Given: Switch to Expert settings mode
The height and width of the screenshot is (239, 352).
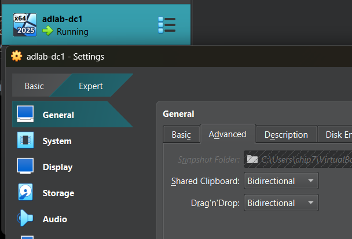Looking at the screenshot, I should tap(91, 86).
